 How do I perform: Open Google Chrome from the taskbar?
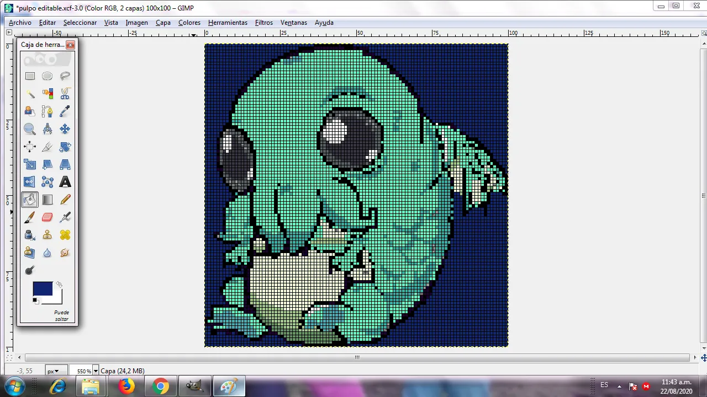161,387
